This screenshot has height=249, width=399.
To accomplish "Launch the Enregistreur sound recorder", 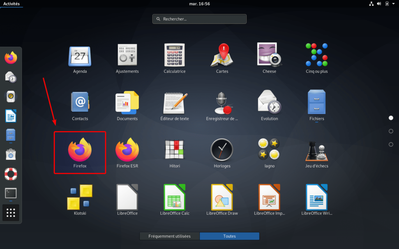I will pos(222,104).
